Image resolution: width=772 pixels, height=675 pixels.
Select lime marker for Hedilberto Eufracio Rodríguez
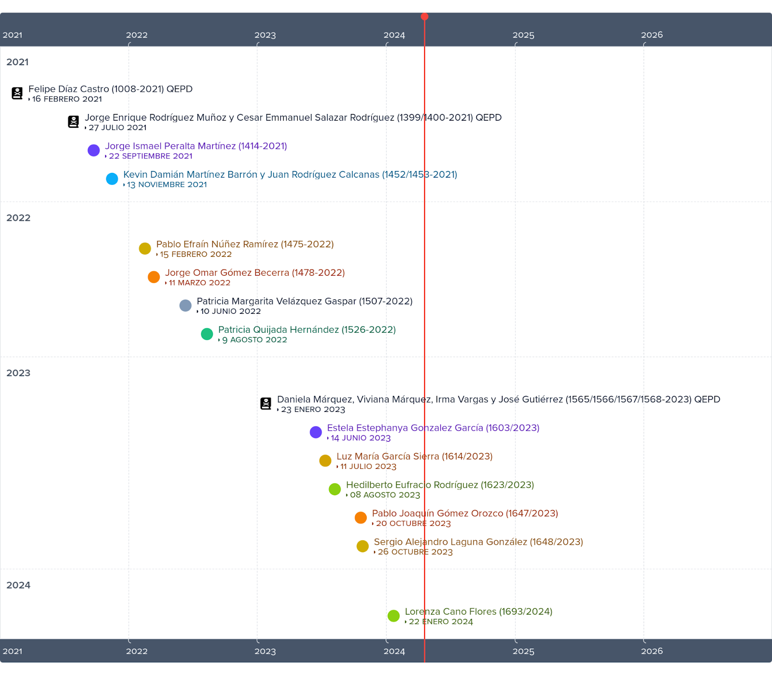(x=335, y=489)
